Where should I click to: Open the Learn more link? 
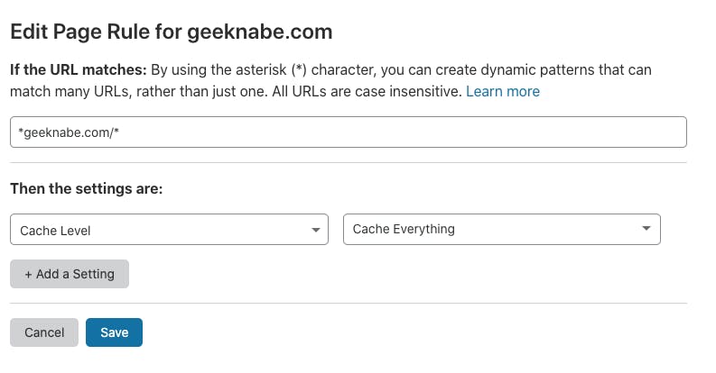pos(502,92)
